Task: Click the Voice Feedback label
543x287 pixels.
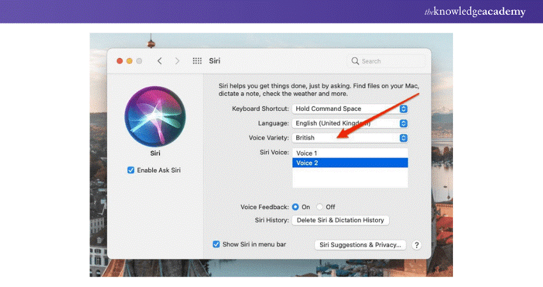Action: click(x=264, y=207)
